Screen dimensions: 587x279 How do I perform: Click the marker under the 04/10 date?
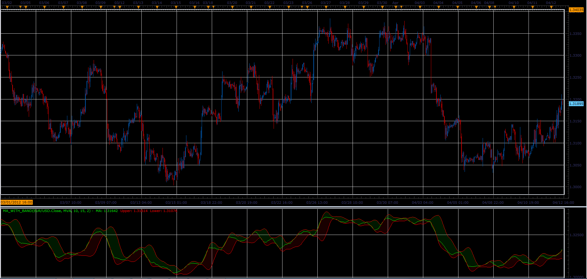pyautogui.click(x=514, y=7)
